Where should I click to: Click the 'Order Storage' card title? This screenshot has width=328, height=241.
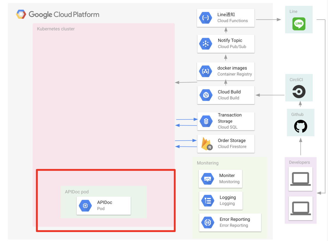point(232,141)
